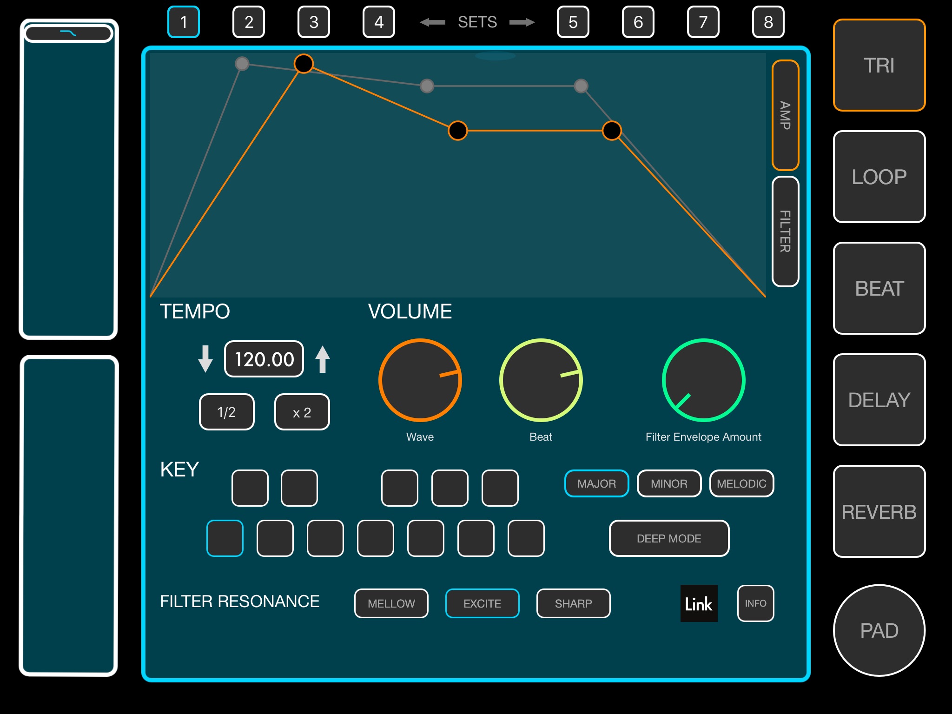Click the tempo increase up arrow
The height and width of the screenshot is (714, 952).
tap(322, 359)
